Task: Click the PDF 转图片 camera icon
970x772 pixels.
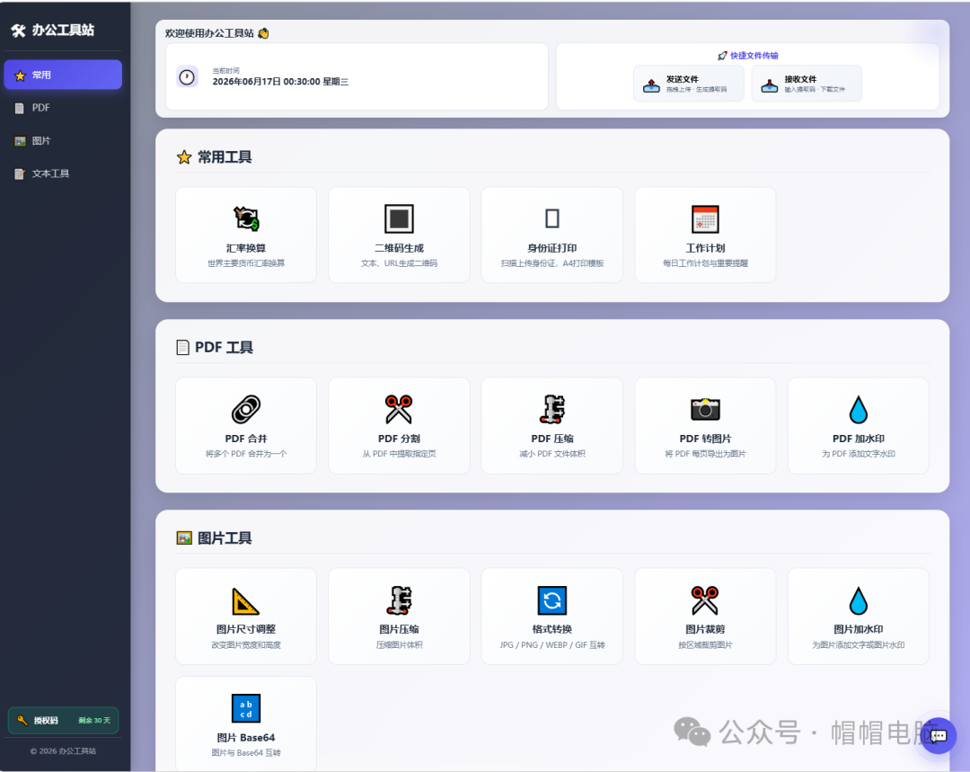Action: [x=705, y=409]
